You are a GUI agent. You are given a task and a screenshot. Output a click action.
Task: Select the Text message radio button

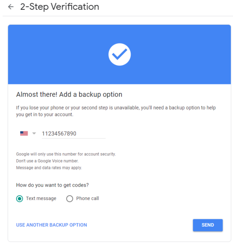pyautogui.click(x=20, y=199)
